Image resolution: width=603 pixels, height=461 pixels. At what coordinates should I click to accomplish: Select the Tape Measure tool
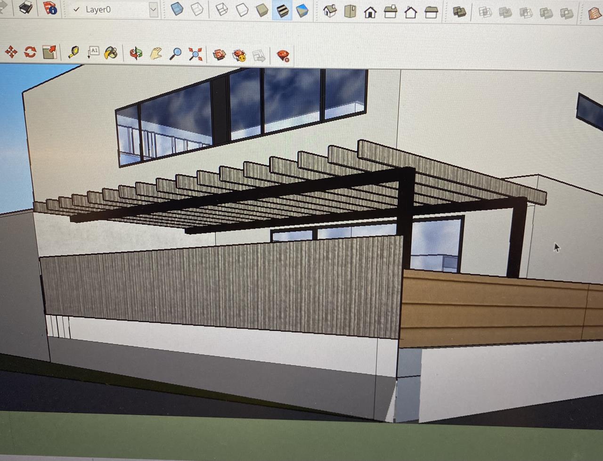click(73, 52)
